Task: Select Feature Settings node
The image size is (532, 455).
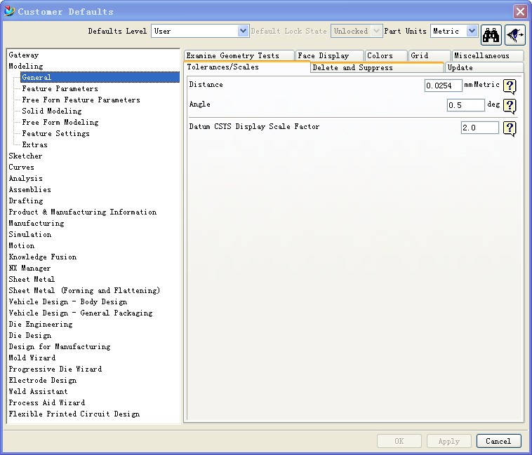Action: pyautogui.click(x=56, y=133)
